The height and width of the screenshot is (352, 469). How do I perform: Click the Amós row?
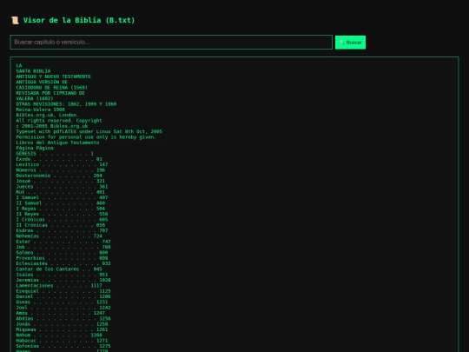click(61, 313)
